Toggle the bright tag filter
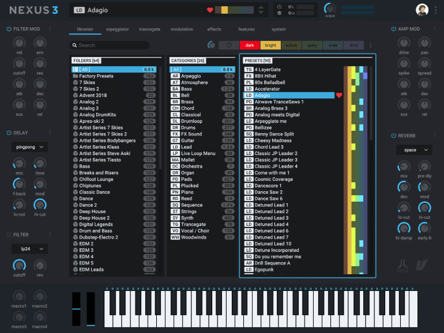Viewport: 444px width, 333px height. pyautogui.click(x=270, y=46)
